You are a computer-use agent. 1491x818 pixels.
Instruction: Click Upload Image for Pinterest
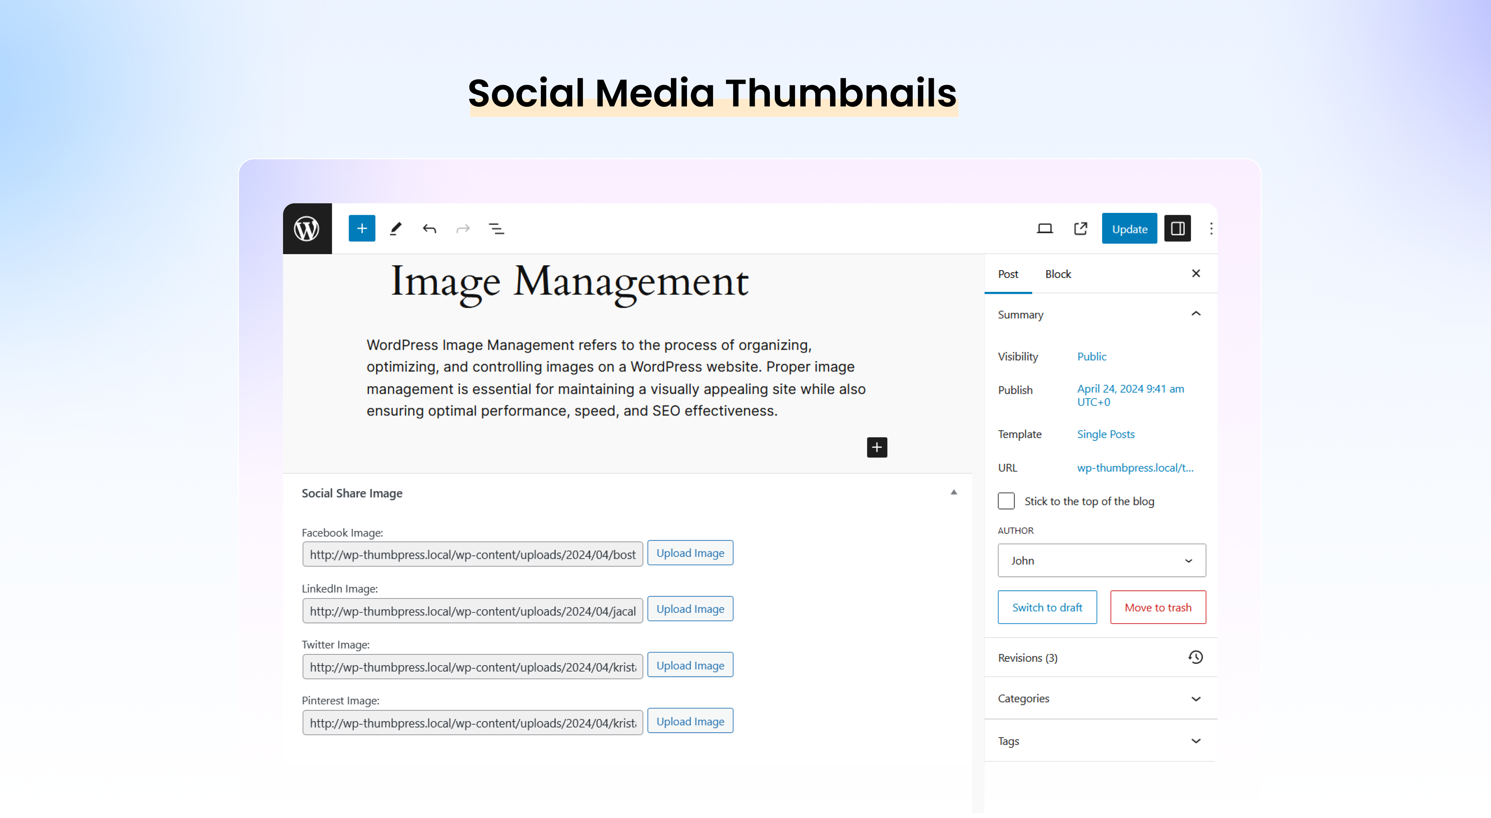coord(690,721)
